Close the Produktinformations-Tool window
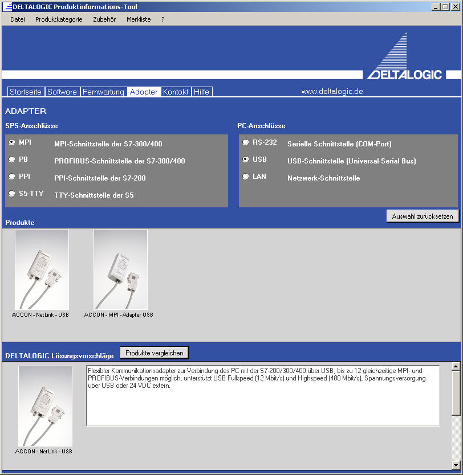This screenshot has width=463, height=475. click(456, 7)
